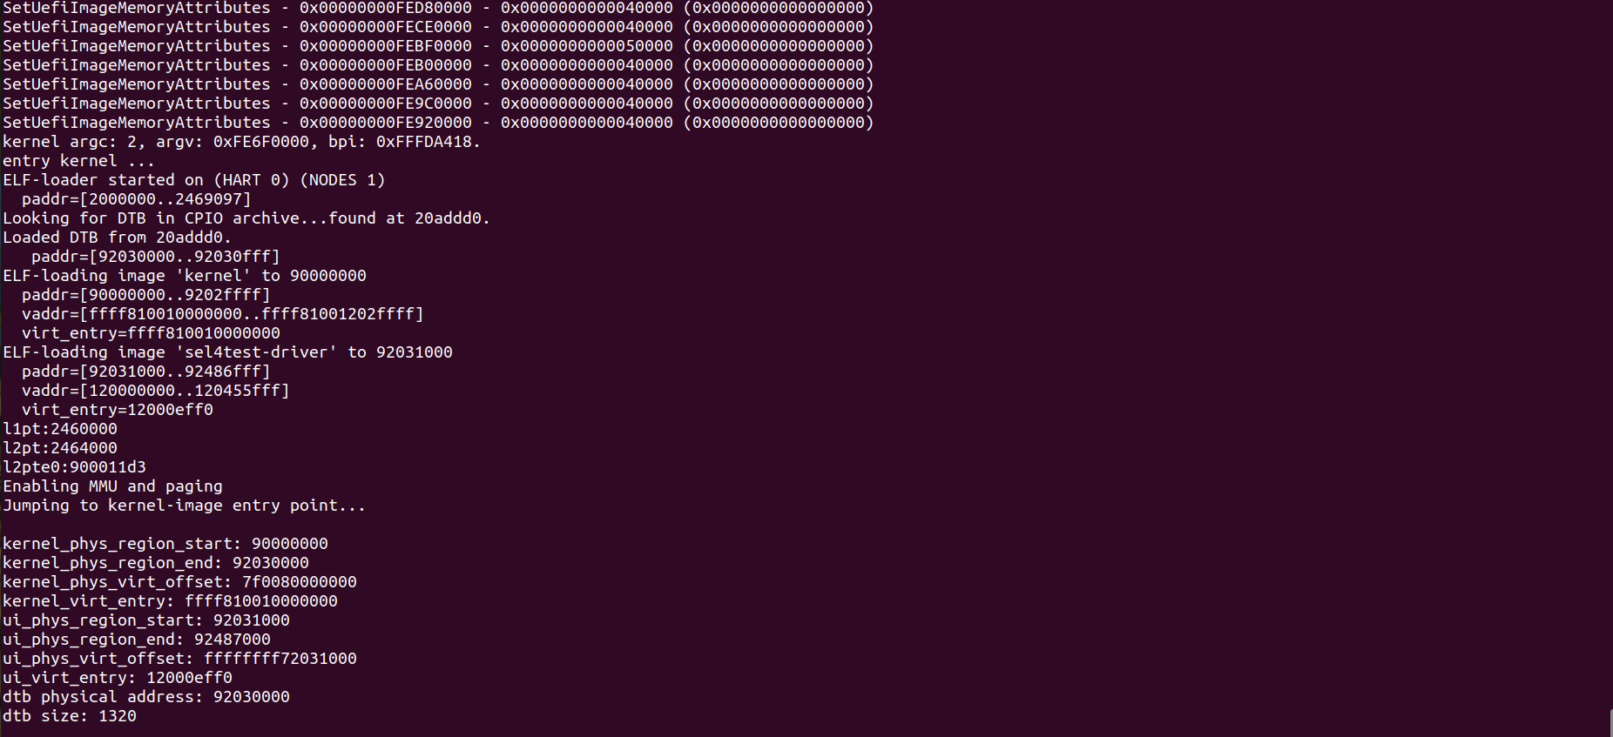Click the line 'virt_entry=12000eff0'
This screenshot has width=1613, height=737.
tap(118, 410)
